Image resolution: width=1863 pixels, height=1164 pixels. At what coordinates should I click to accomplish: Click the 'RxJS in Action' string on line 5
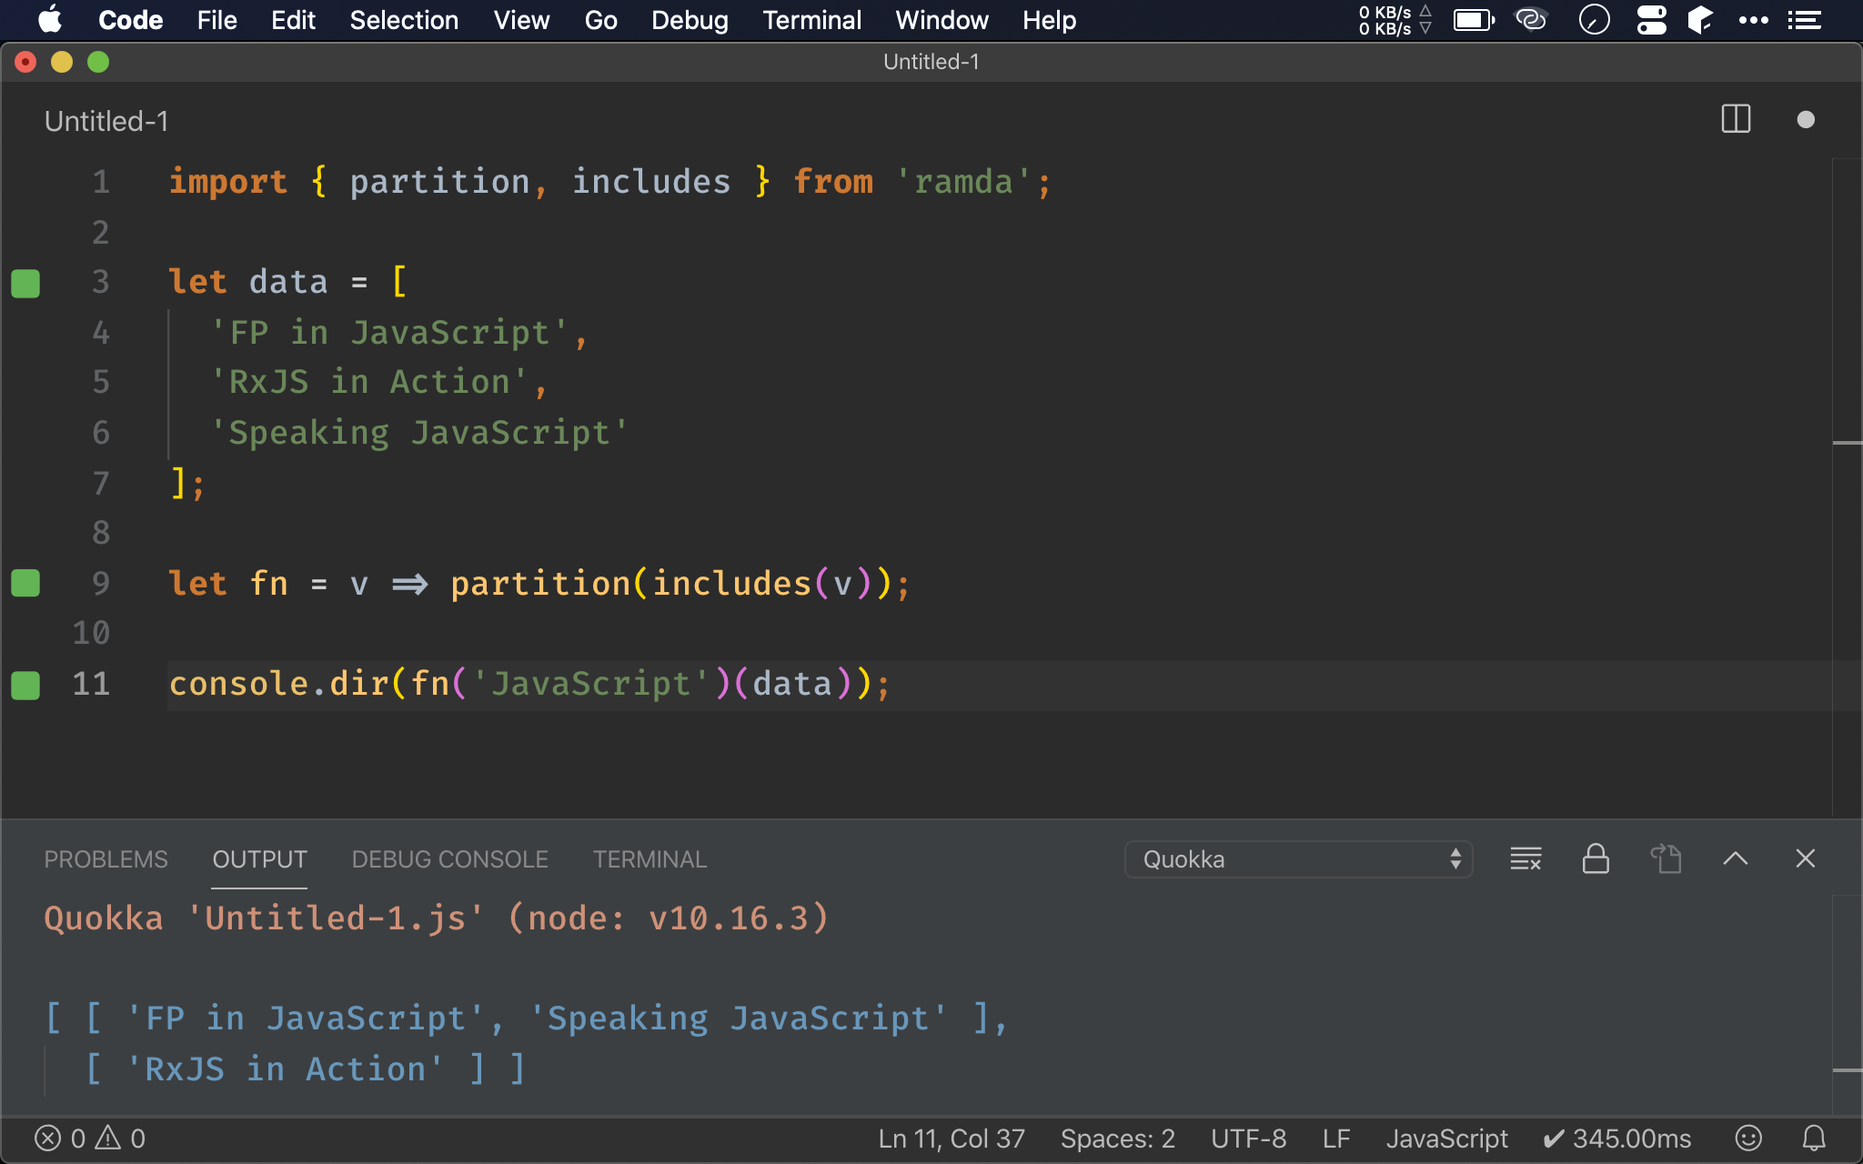(x=368, y=382)
